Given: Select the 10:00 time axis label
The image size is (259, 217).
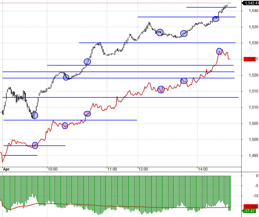Looking at the screenshot, I should [x=53, y=169].
